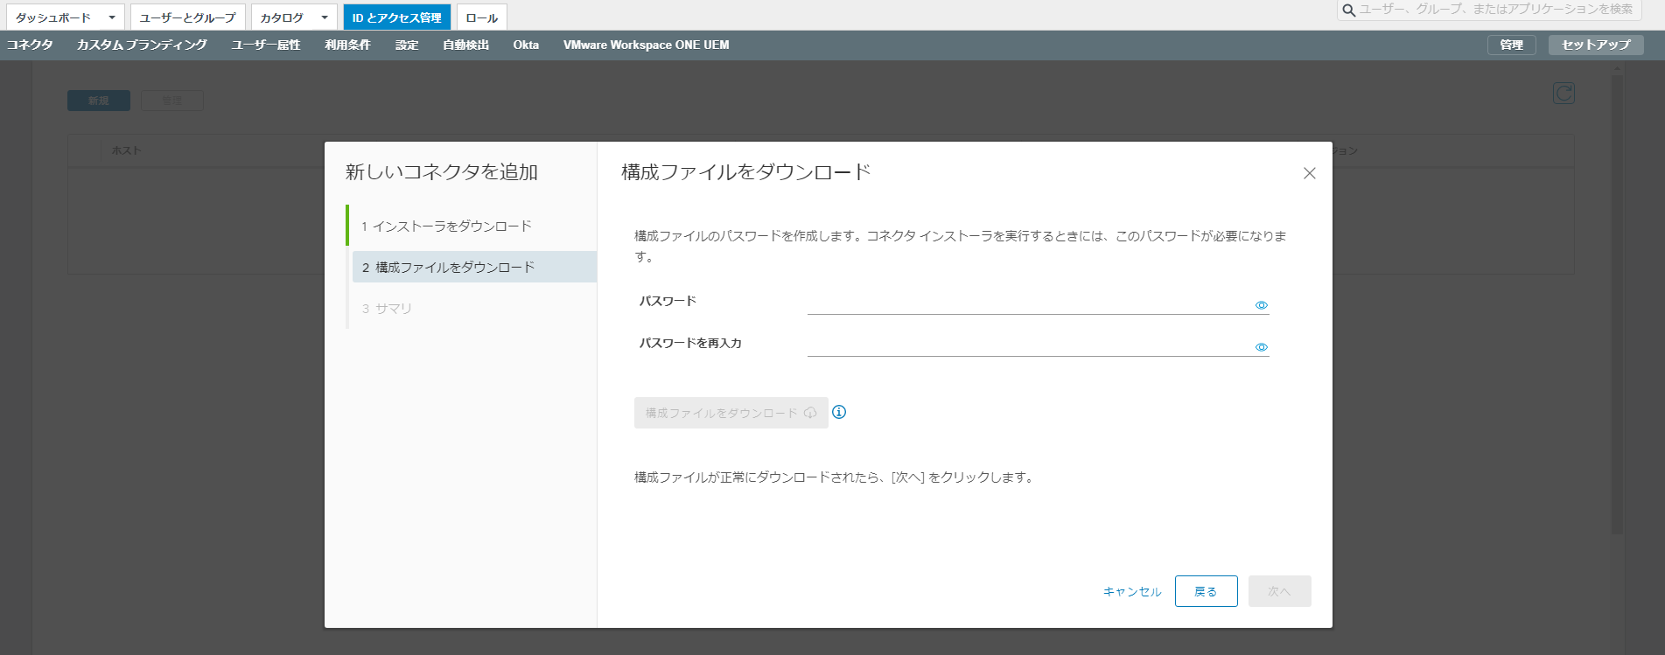Open カスタム ブランディング in the submenu

click(x=142, y=45)
